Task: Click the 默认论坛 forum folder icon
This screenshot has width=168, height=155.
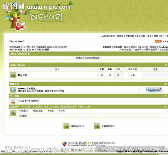Action: coord(13,75)
